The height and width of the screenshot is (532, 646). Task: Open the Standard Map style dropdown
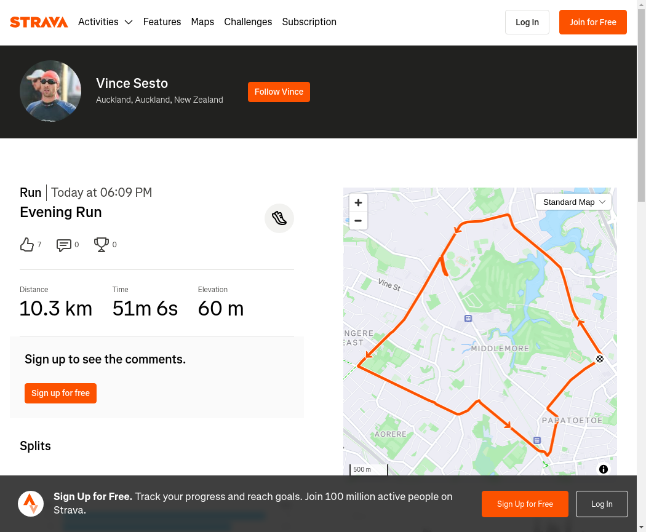[573, 202]
